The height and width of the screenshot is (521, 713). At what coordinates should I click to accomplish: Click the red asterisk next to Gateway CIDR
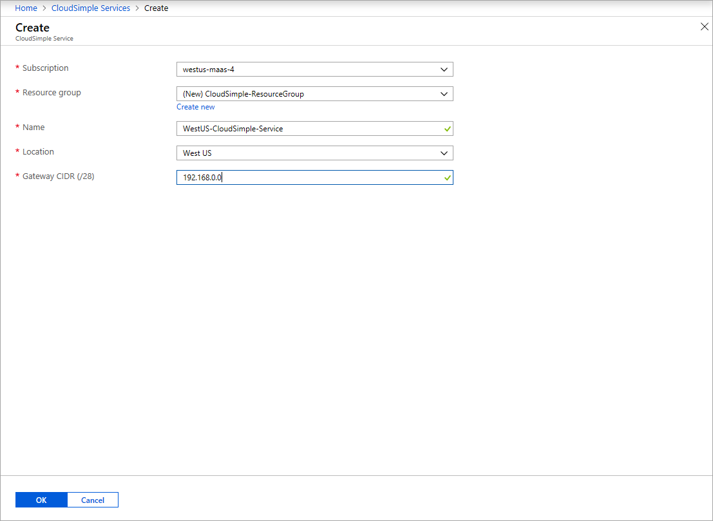tap(17, 175)
